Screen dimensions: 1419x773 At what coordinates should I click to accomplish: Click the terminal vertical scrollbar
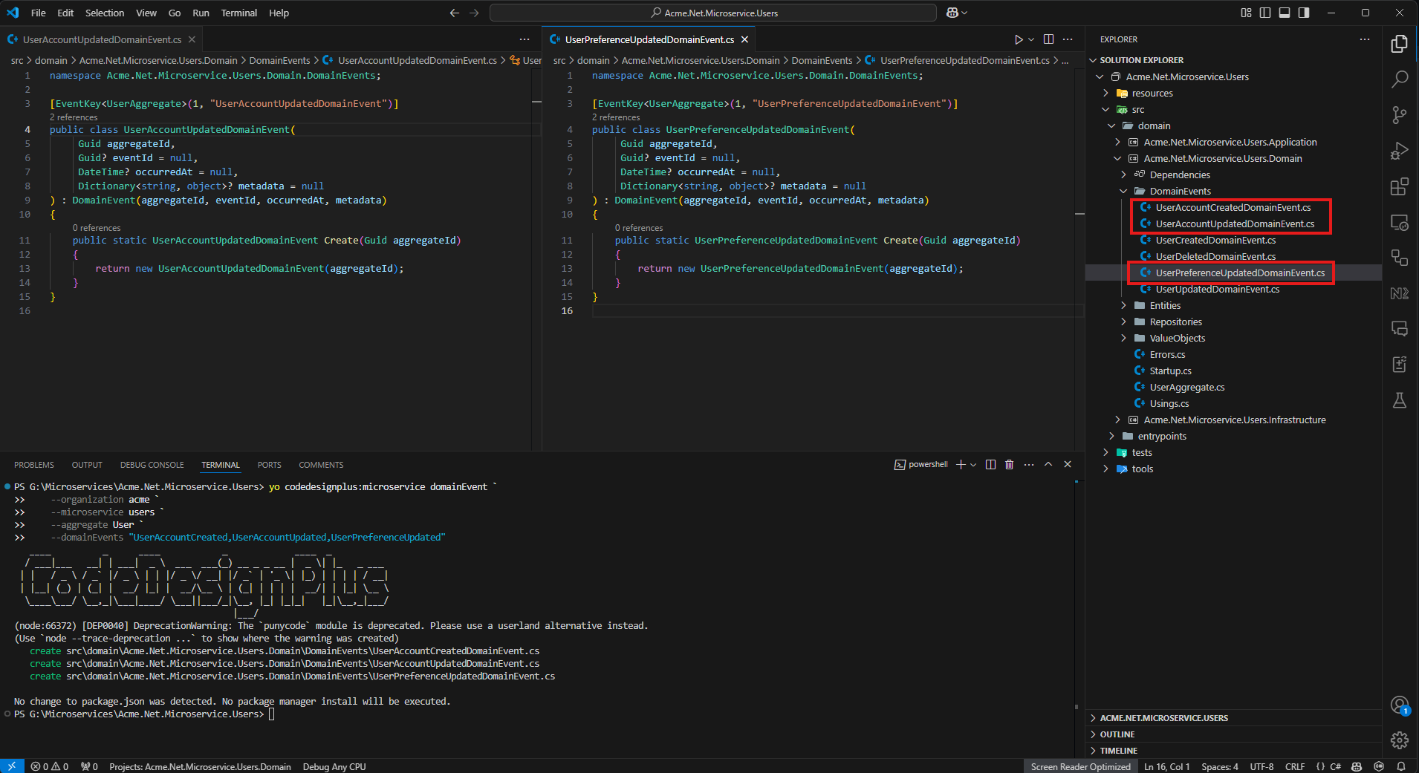pos(1076,594)
